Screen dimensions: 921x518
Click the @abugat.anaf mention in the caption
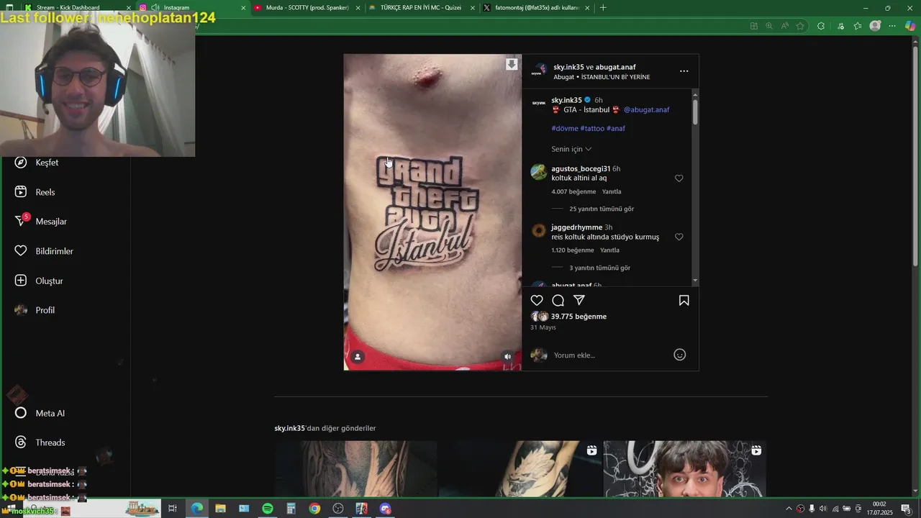coord(646,110)
